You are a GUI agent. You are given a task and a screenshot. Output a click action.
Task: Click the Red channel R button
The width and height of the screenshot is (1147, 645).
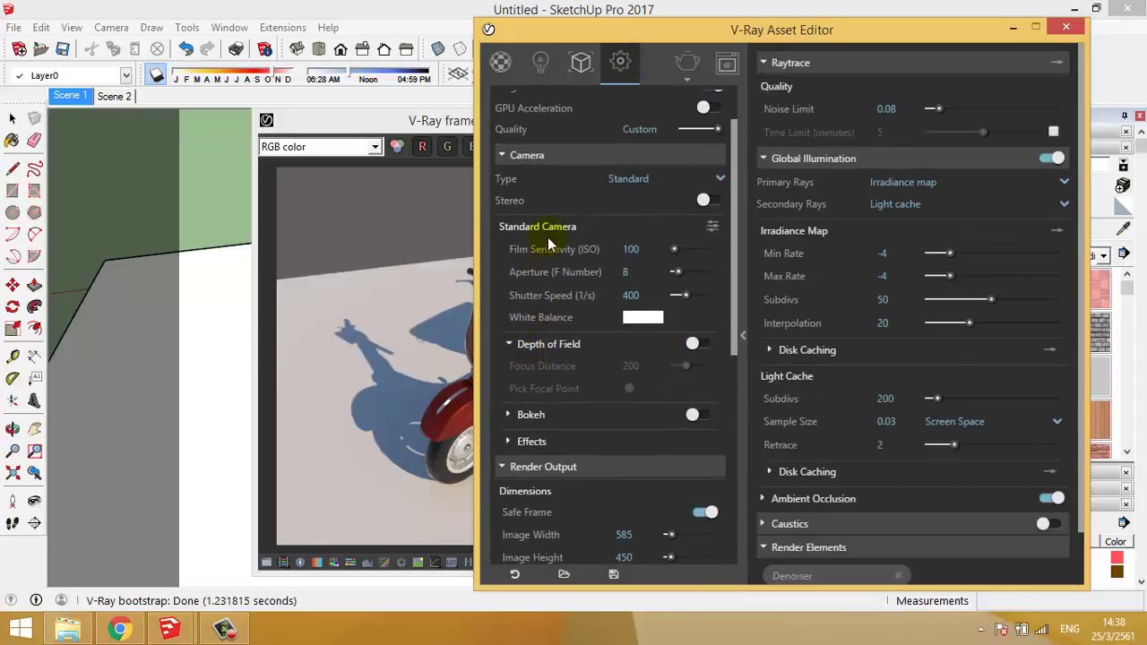click(422, 147)
